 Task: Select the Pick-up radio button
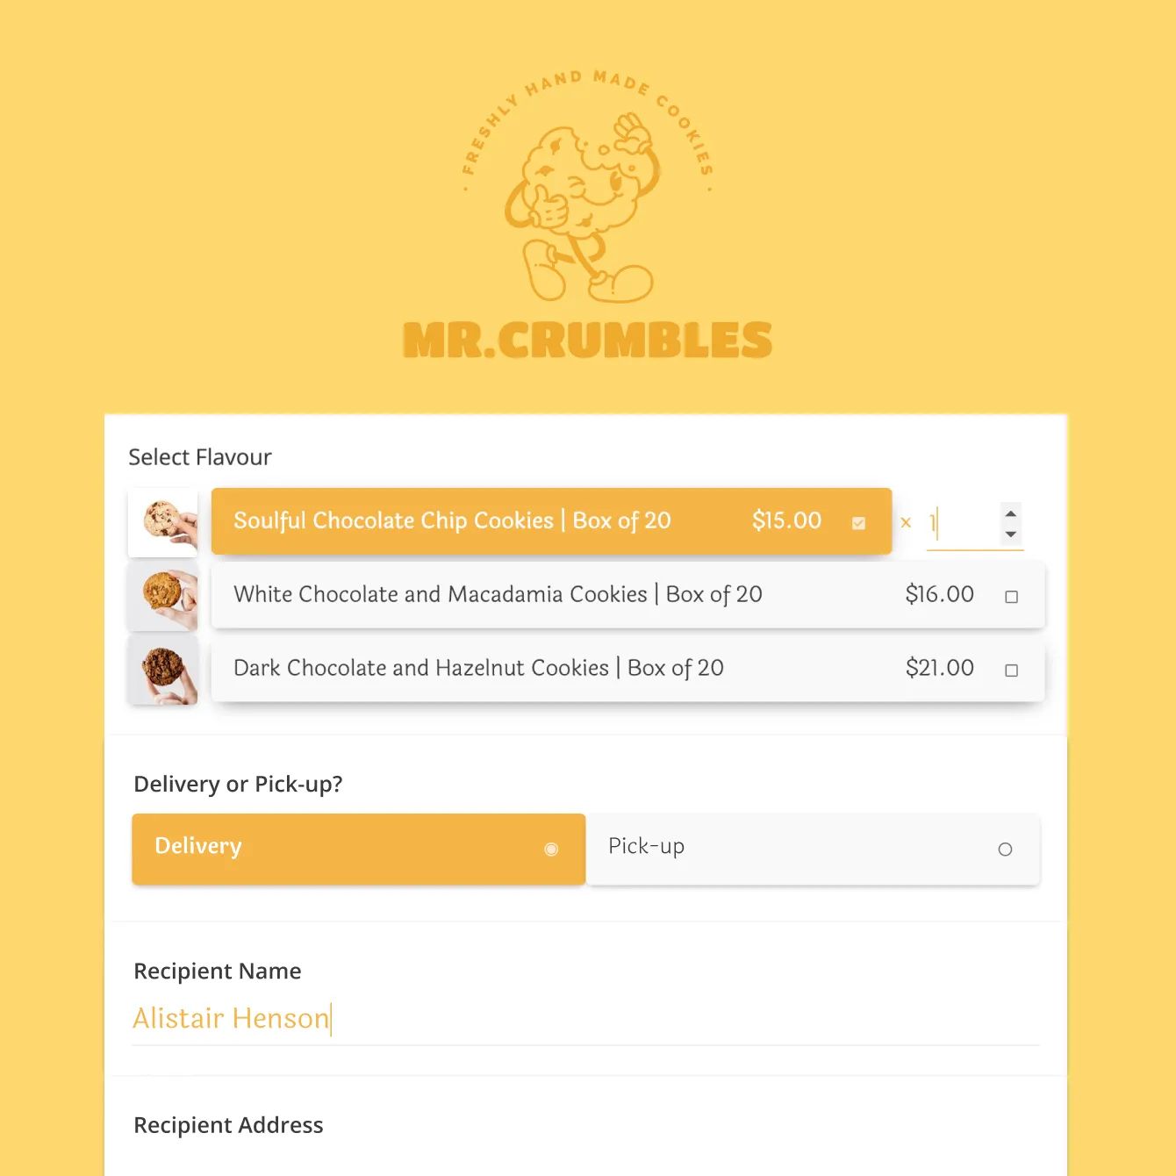(1004, 849)
